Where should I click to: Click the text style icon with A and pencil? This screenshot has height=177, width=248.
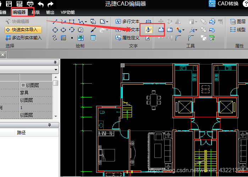click(x=149, y=30)
